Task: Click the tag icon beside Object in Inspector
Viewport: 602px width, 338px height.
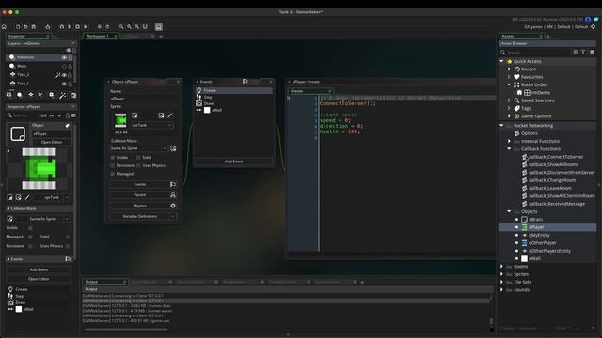Action: (x=67, y=125)
